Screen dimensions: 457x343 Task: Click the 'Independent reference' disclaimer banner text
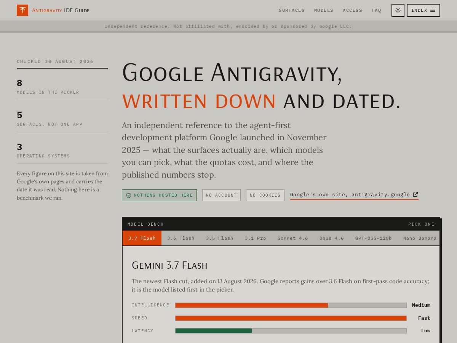pos(228,26)
